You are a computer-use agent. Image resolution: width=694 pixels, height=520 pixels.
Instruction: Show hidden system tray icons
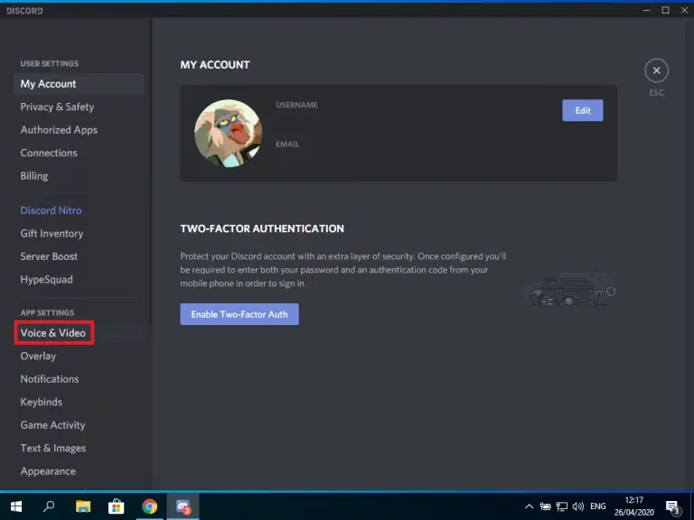pyautogui.click(x=529, y=506)
